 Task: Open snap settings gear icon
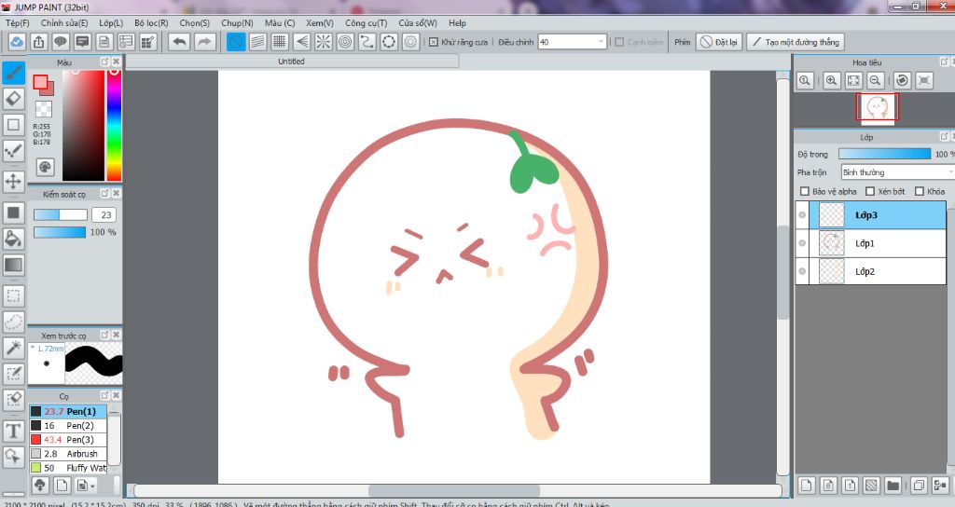(410, 42)
